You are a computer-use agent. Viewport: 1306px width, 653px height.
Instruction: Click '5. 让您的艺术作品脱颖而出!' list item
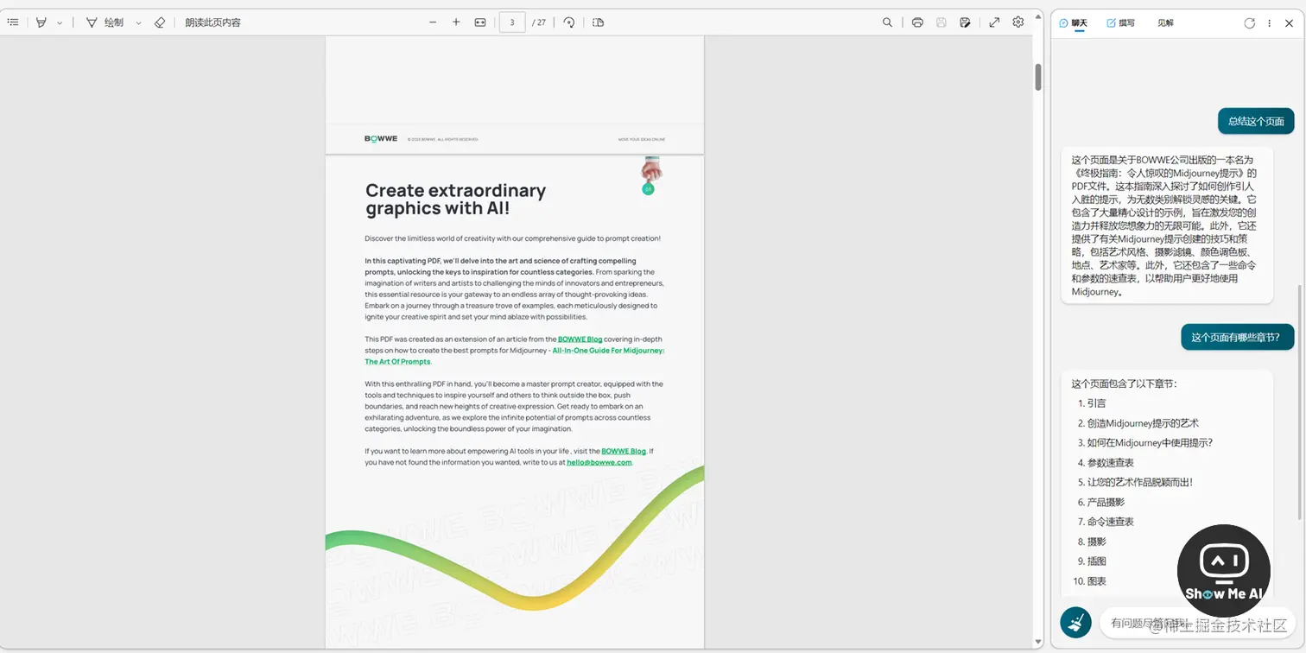coord(1134,483)
